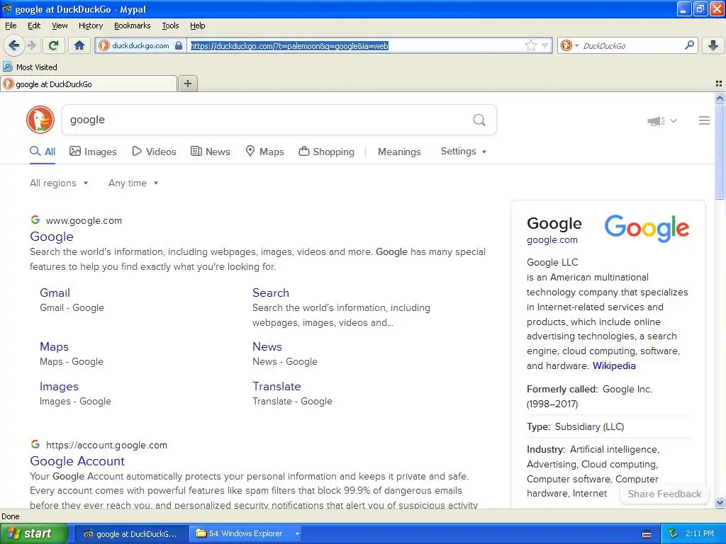Open the History menu

pos(90,25)
